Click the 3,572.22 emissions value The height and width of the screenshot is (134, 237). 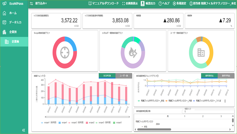coord(69,20)
